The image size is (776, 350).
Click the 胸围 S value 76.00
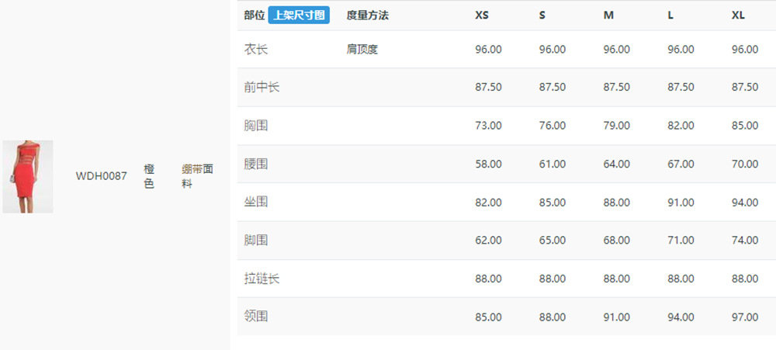(x=553, y=126)
